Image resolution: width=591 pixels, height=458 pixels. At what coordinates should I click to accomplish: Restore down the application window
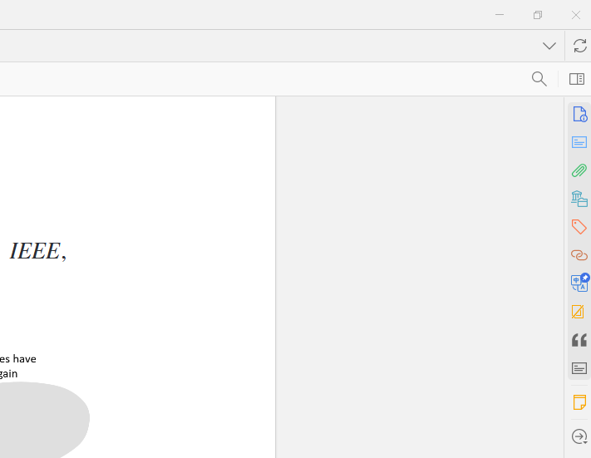pyautogui.click(x=538, y=15)
